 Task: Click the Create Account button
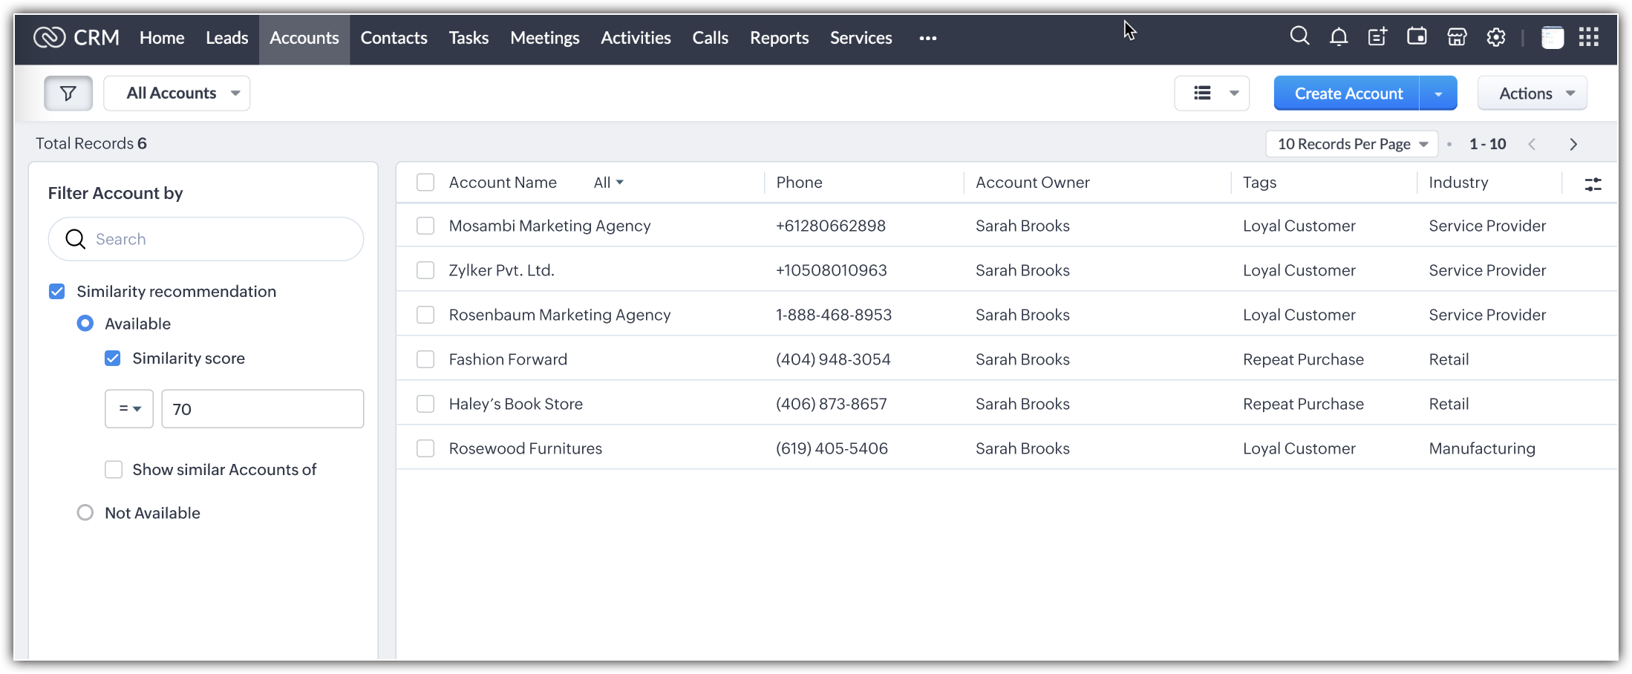[1348, 94]
